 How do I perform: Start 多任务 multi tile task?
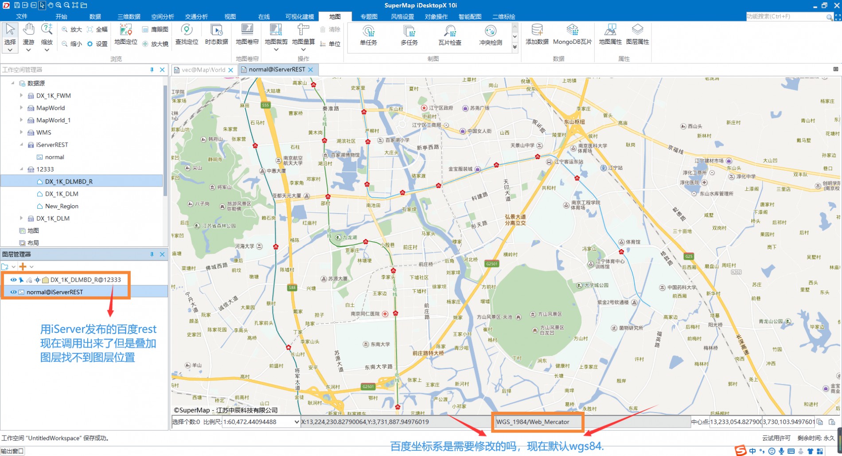(409, 35)
